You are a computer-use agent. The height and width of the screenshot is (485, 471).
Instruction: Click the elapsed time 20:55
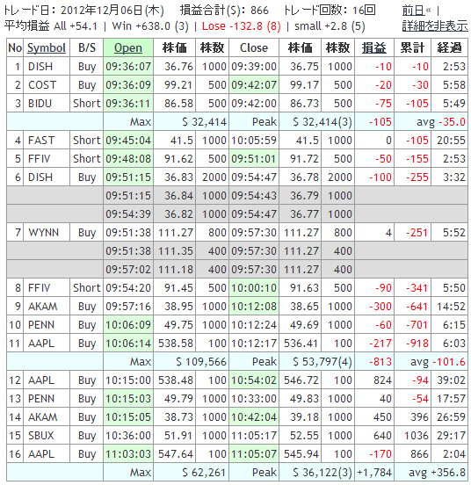coord(451,140)
